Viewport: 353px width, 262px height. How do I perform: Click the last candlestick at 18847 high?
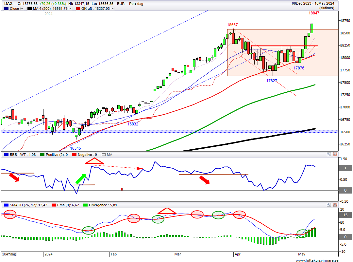pos(315,20)
